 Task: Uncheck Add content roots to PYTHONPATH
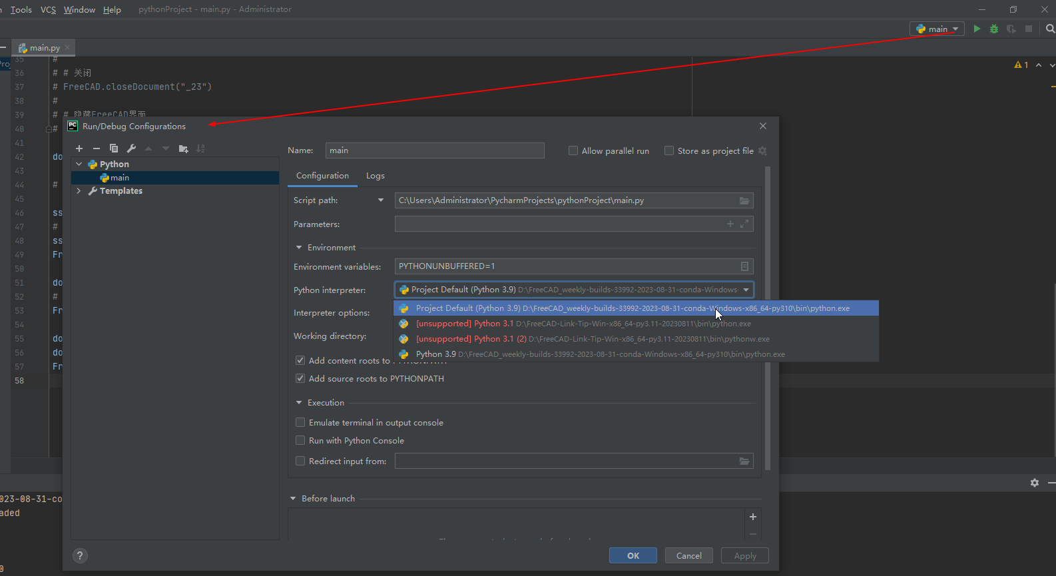pyautogui.click(x=300, y=360)
